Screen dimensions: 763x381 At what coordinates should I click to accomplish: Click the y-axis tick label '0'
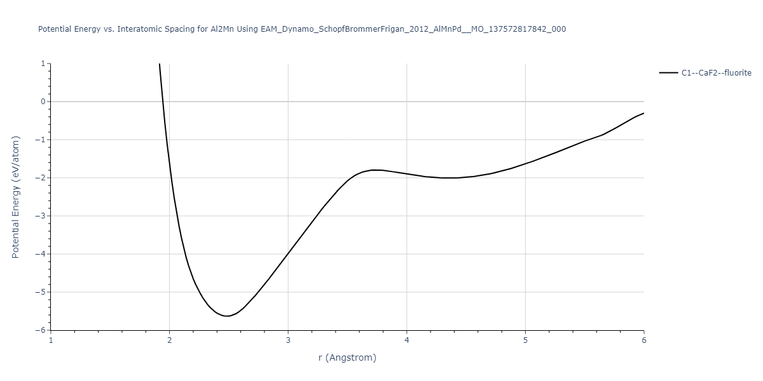43,102
